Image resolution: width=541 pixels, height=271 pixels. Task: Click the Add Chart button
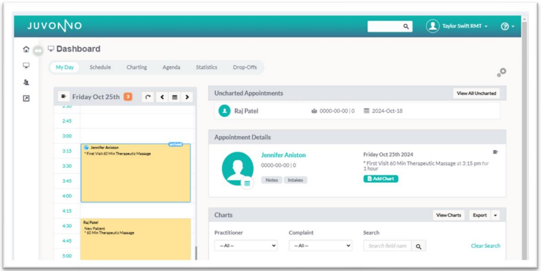pyautogui.click(x=381, y=179)
